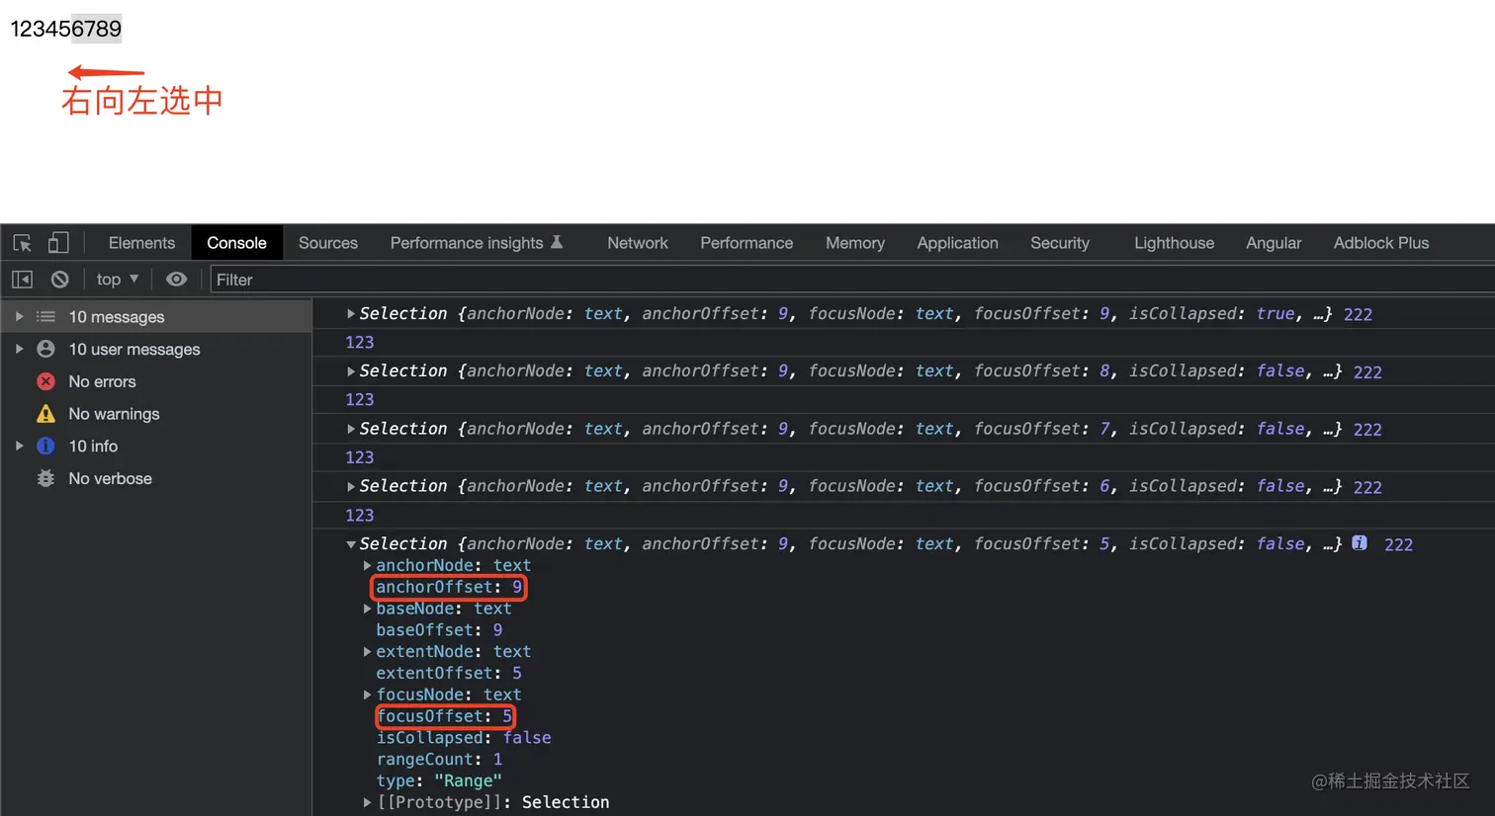Select the '10 messages' sidebar row

(156, 317)
